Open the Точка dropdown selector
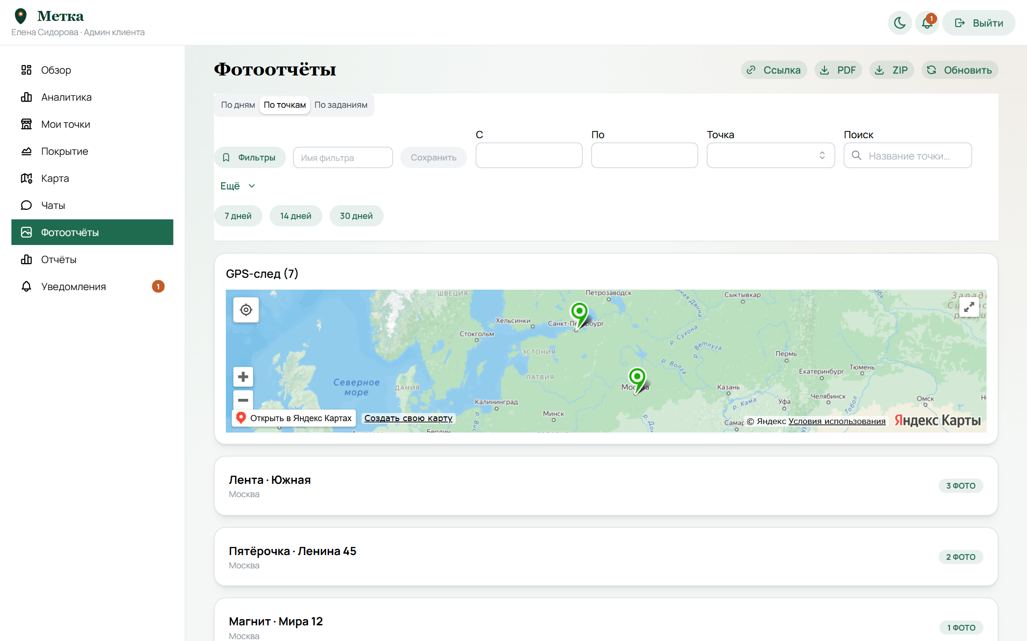Viewport: 1027px width, 641px height. pyautogui.click(x=771, y=155)
